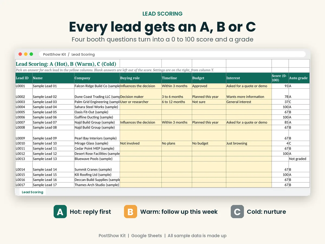The image size is (325, 244).
Task: Open Timeline dropdown for Sample Lead 01
Action: (x=177, y=86)
